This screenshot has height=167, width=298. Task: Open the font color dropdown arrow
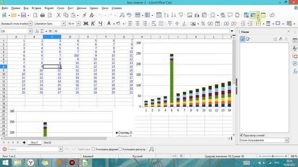(x=114, y=24)
